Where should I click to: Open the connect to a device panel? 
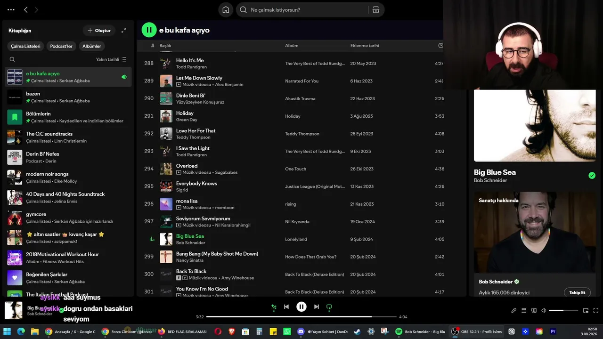coord(534,310)
